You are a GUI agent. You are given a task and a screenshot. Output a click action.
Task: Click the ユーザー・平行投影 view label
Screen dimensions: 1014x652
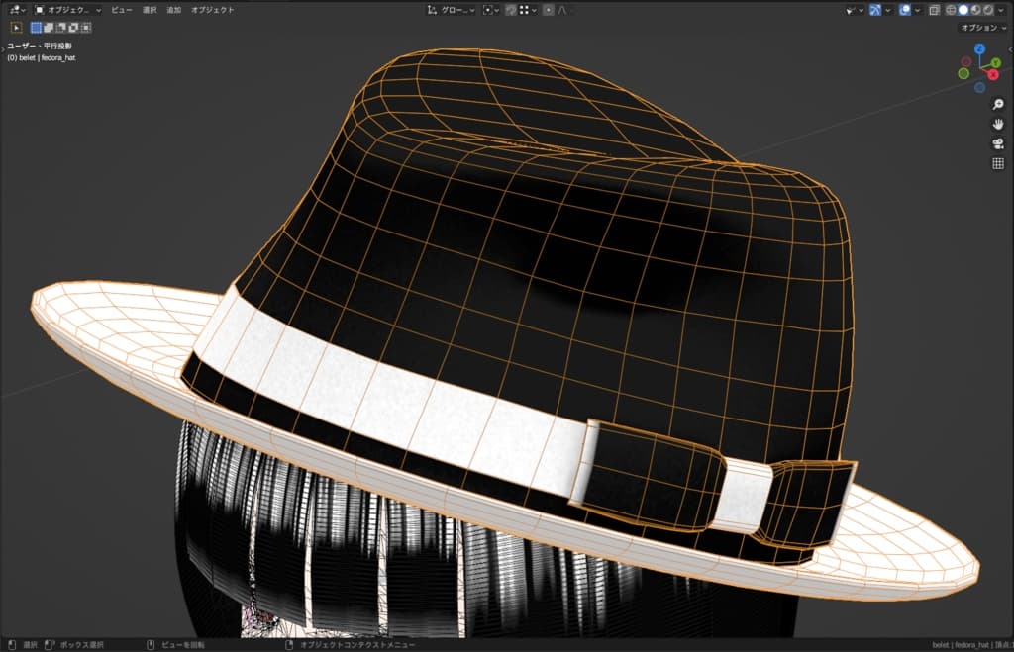tap(40, 46)
